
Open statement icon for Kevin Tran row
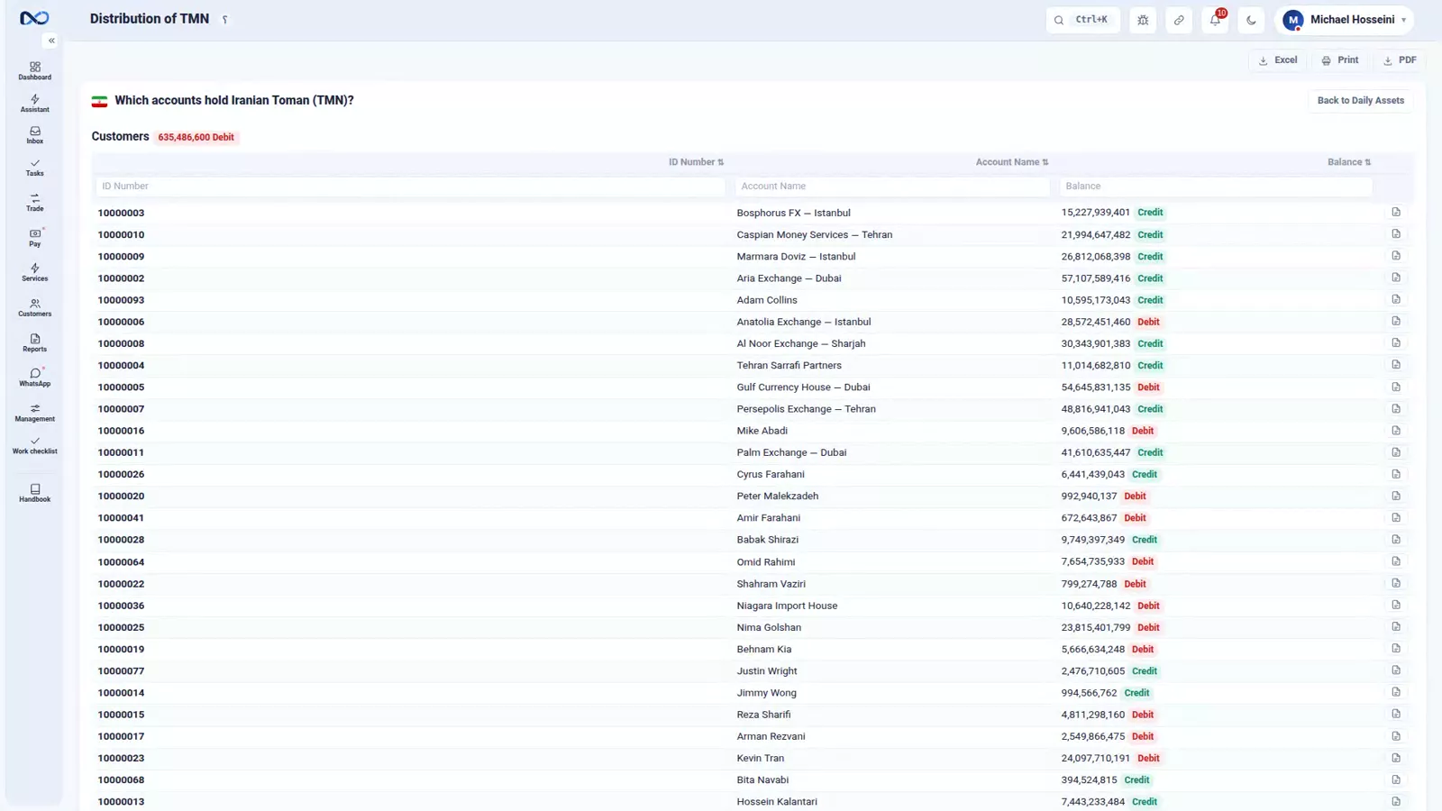pos(1396,758)
